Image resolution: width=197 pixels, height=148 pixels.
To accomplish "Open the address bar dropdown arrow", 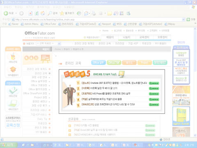I will (x=183, y=20).
